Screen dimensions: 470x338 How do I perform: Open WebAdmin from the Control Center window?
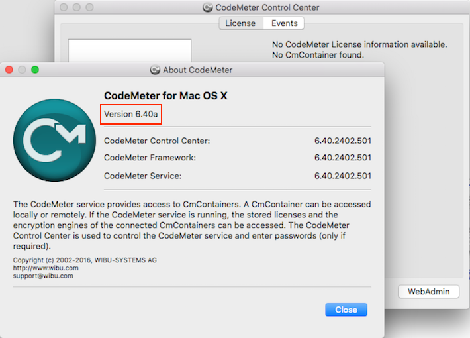coord(429,292)
